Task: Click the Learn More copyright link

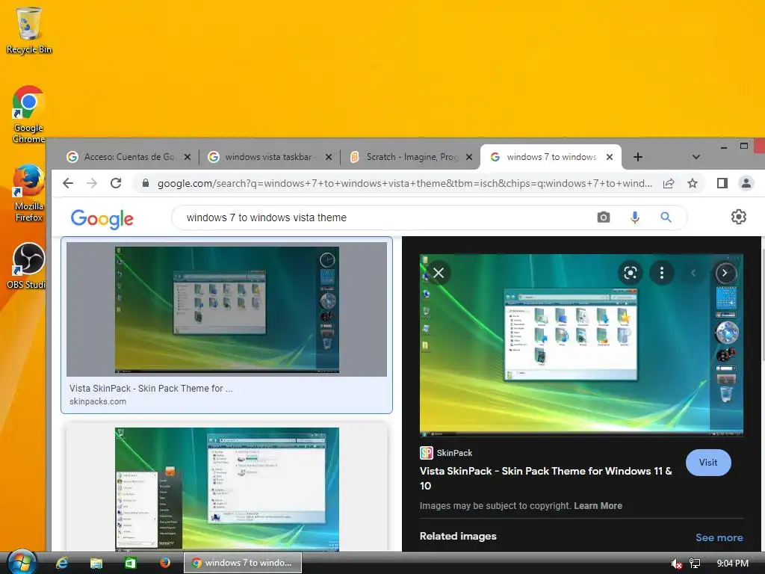Action: [598, 506]
